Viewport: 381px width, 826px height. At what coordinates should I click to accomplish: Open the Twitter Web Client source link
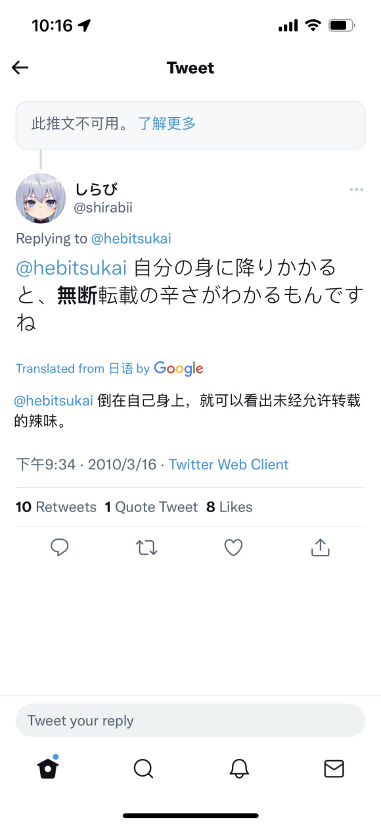coord(229,465)
